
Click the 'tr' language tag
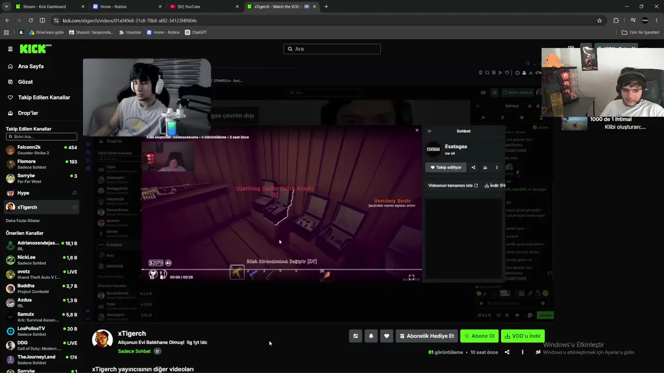[158, 351]
